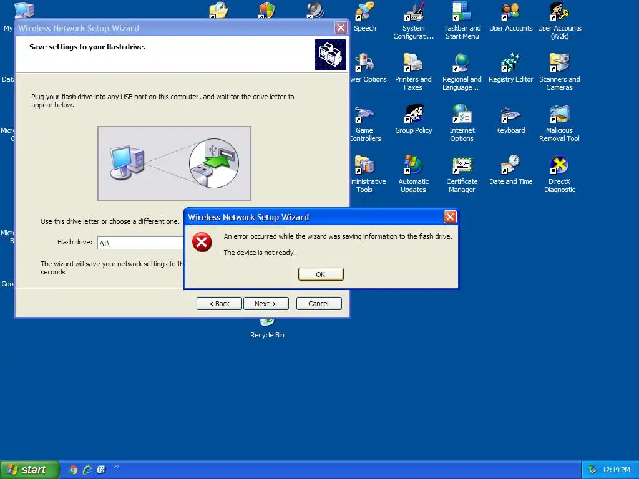639x479 pixels.
Task: Click the Back button in wizard
Action: coord(219,304)
